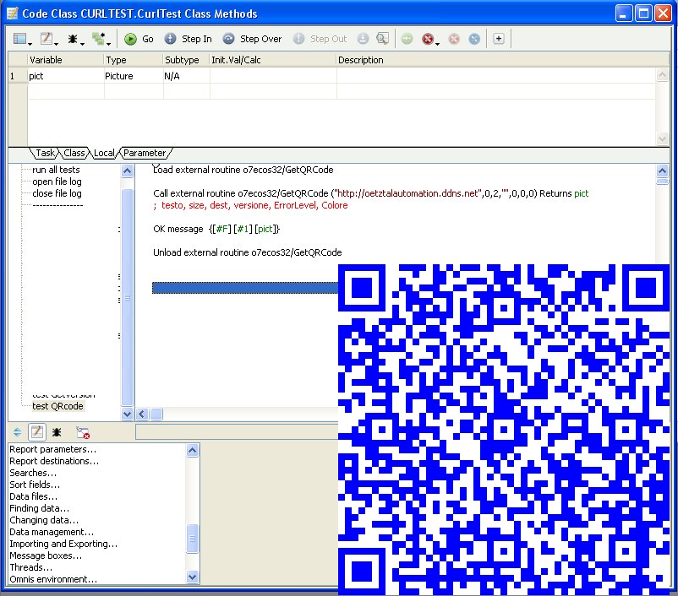This screenshot has width=678, height=596.
Task: Click the code editor scroll up arrow
Action: pyautogui.click(x=662, y=171)
